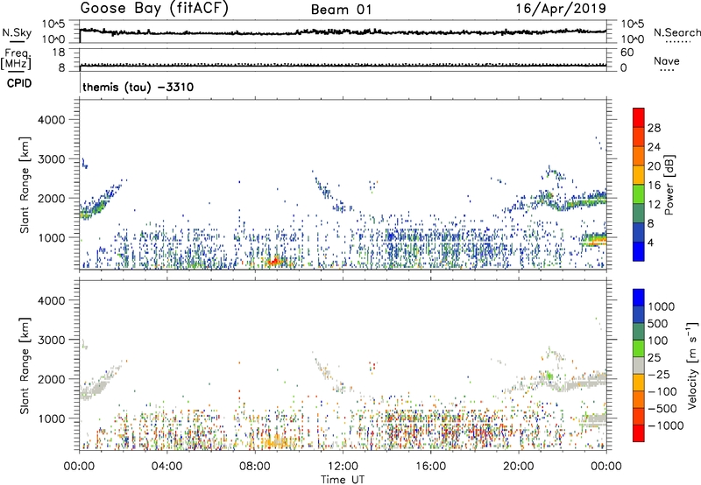
Task: Select the solid line sample under "N.Sky"
Action: (17, 41)
